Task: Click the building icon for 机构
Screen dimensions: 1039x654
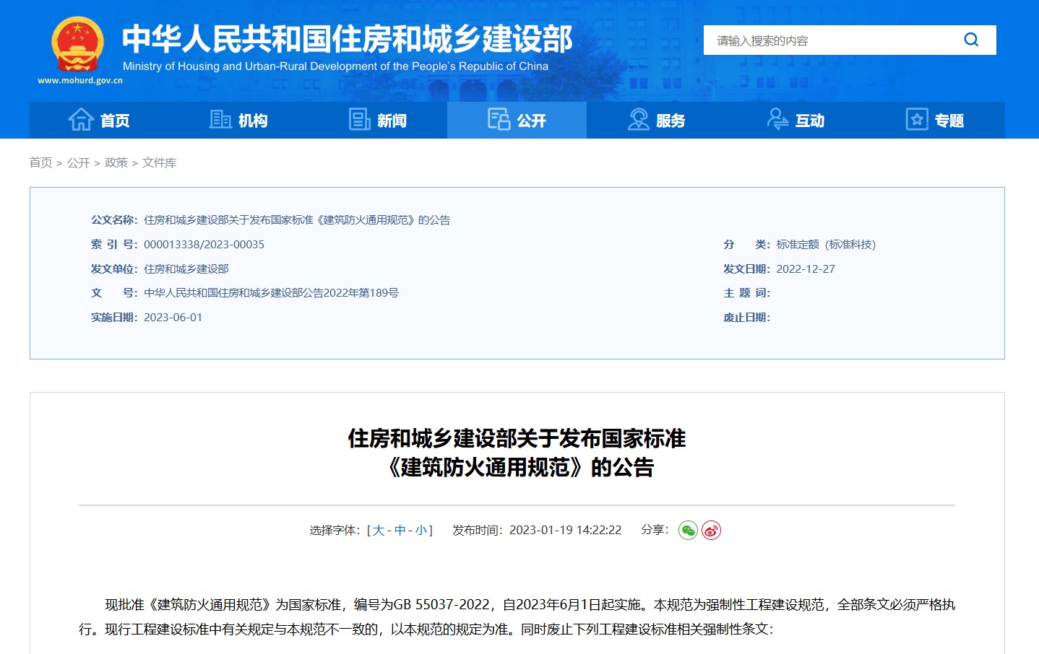Action: [x=220, y=120]
